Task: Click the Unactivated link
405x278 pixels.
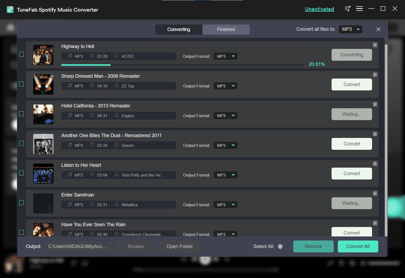Action: click(x=319, y=9)
